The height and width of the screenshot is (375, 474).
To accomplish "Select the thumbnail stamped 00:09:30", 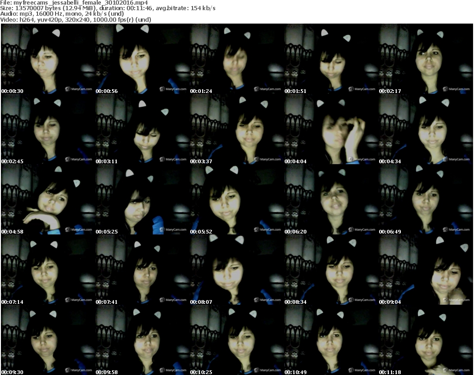I will tap(48, 340).
